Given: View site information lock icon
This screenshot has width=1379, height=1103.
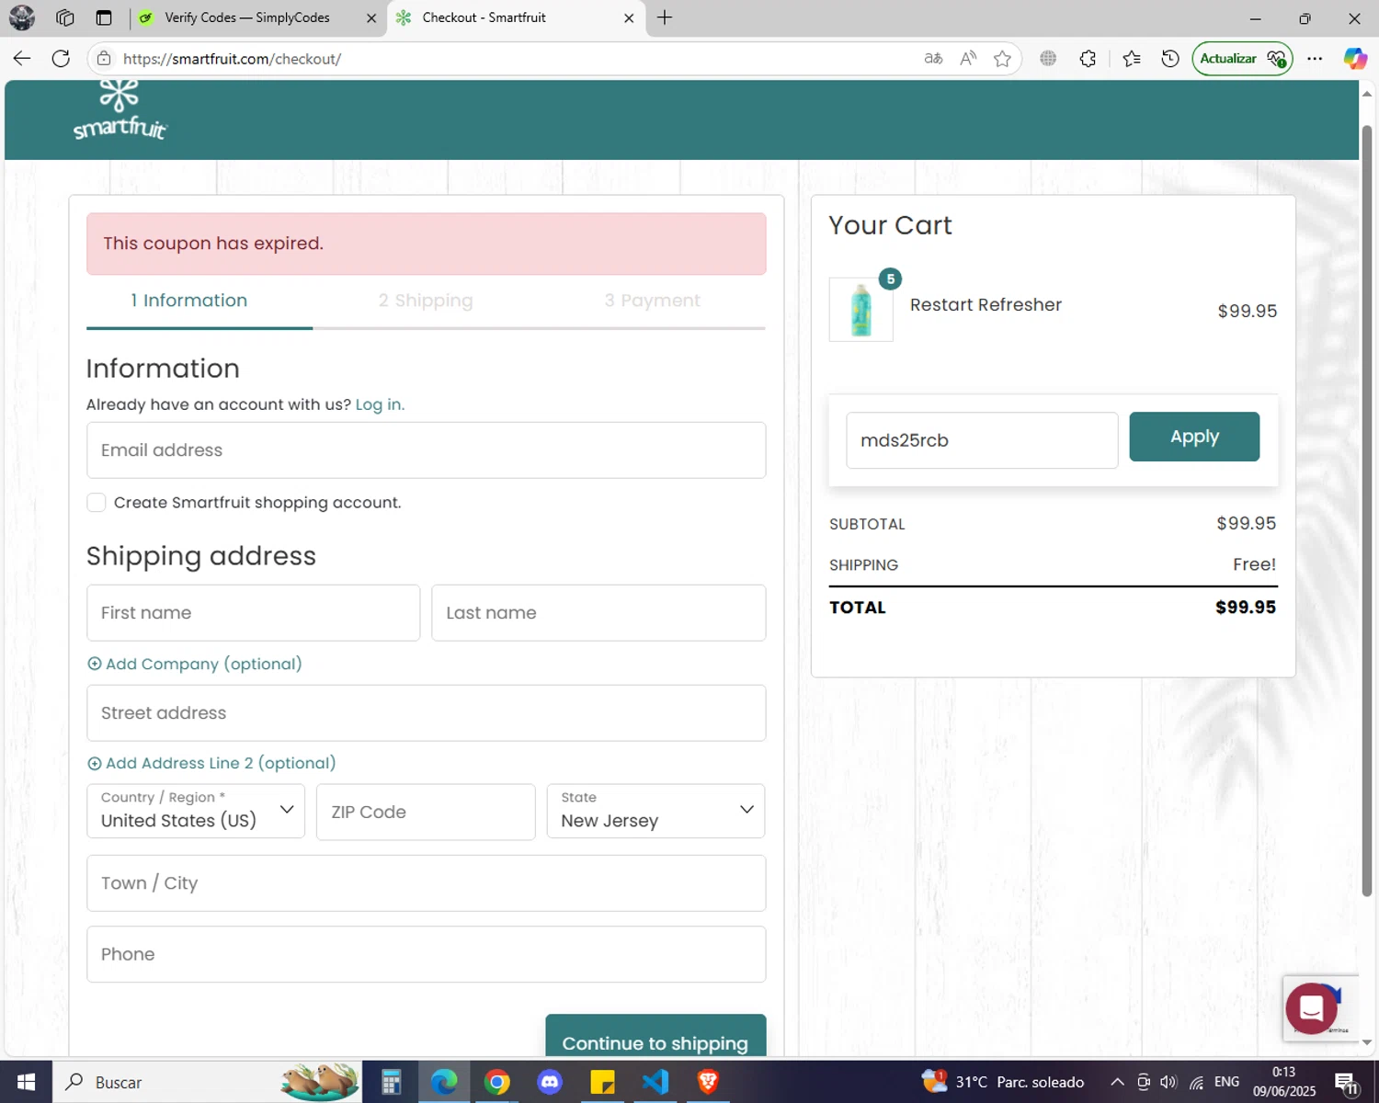Looking at the screenshot, I should (104, 59).
